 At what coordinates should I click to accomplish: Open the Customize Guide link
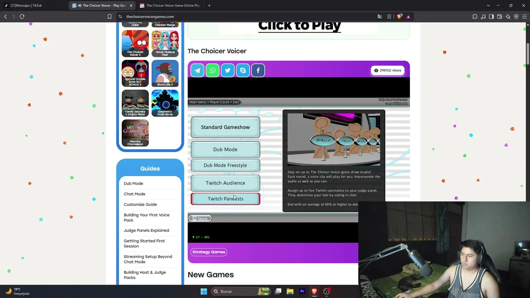(140, 204)
